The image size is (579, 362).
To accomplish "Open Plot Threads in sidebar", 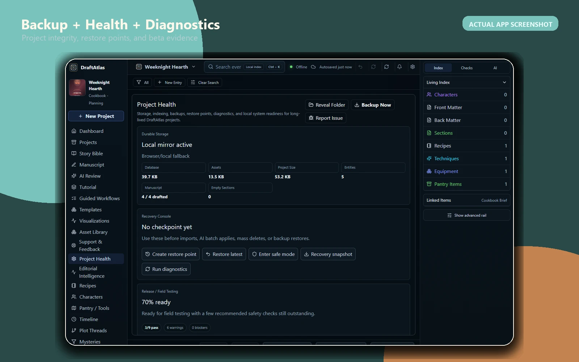I will [96, 331].
